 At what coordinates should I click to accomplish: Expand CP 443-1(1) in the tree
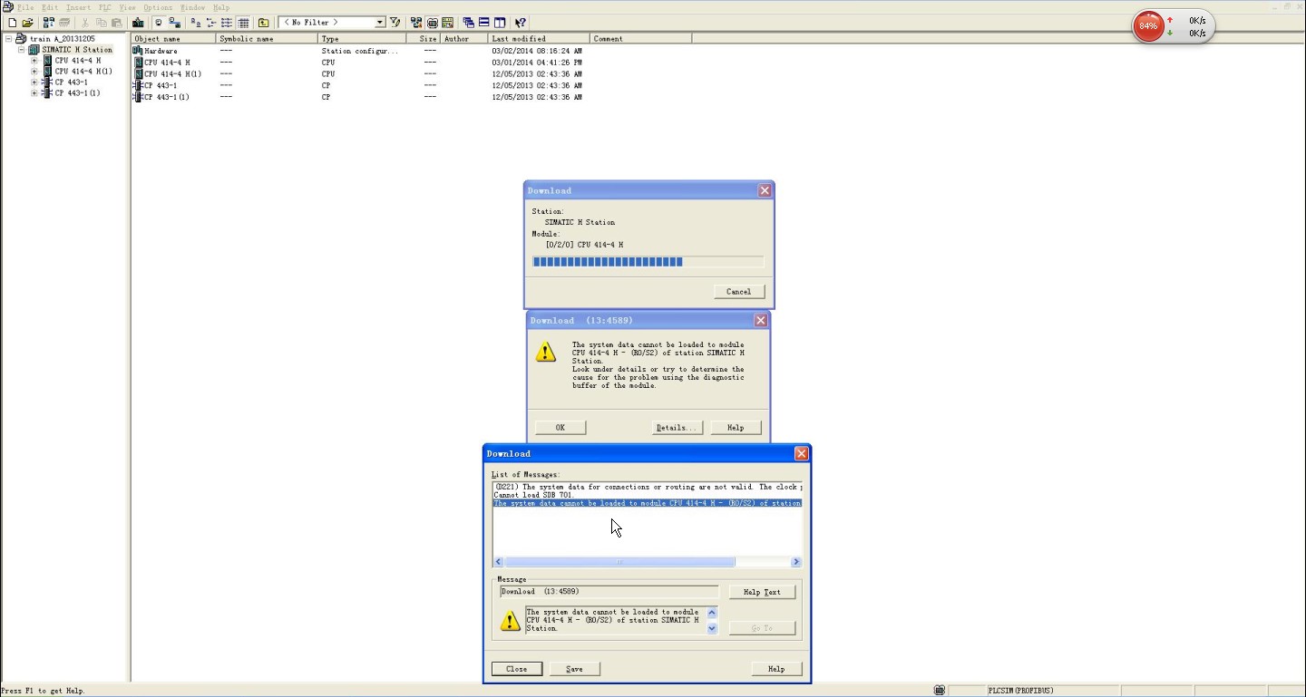tap(34, 93)
